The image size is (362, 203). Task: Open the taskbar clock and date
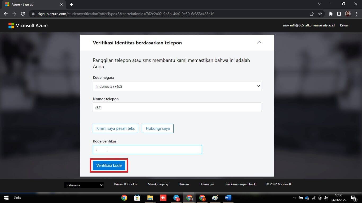338,198
